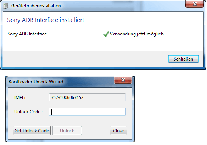Click the Gerätetreiberinstallation title bar text
The height and width of the screenshot is (145, 207).
pyautogui.click(x=36, y=6)
